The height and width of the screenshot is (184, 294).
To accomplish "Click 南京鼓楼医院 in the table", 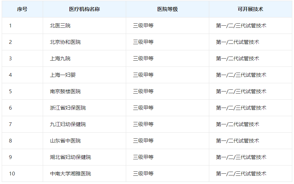I will [65, 91].
